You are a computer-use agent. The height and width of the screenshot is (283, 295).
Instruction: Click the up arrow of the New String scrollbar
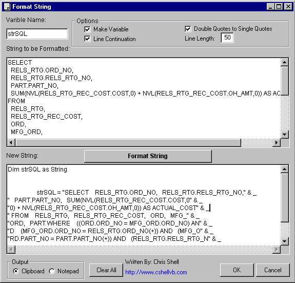pos(284,169)
